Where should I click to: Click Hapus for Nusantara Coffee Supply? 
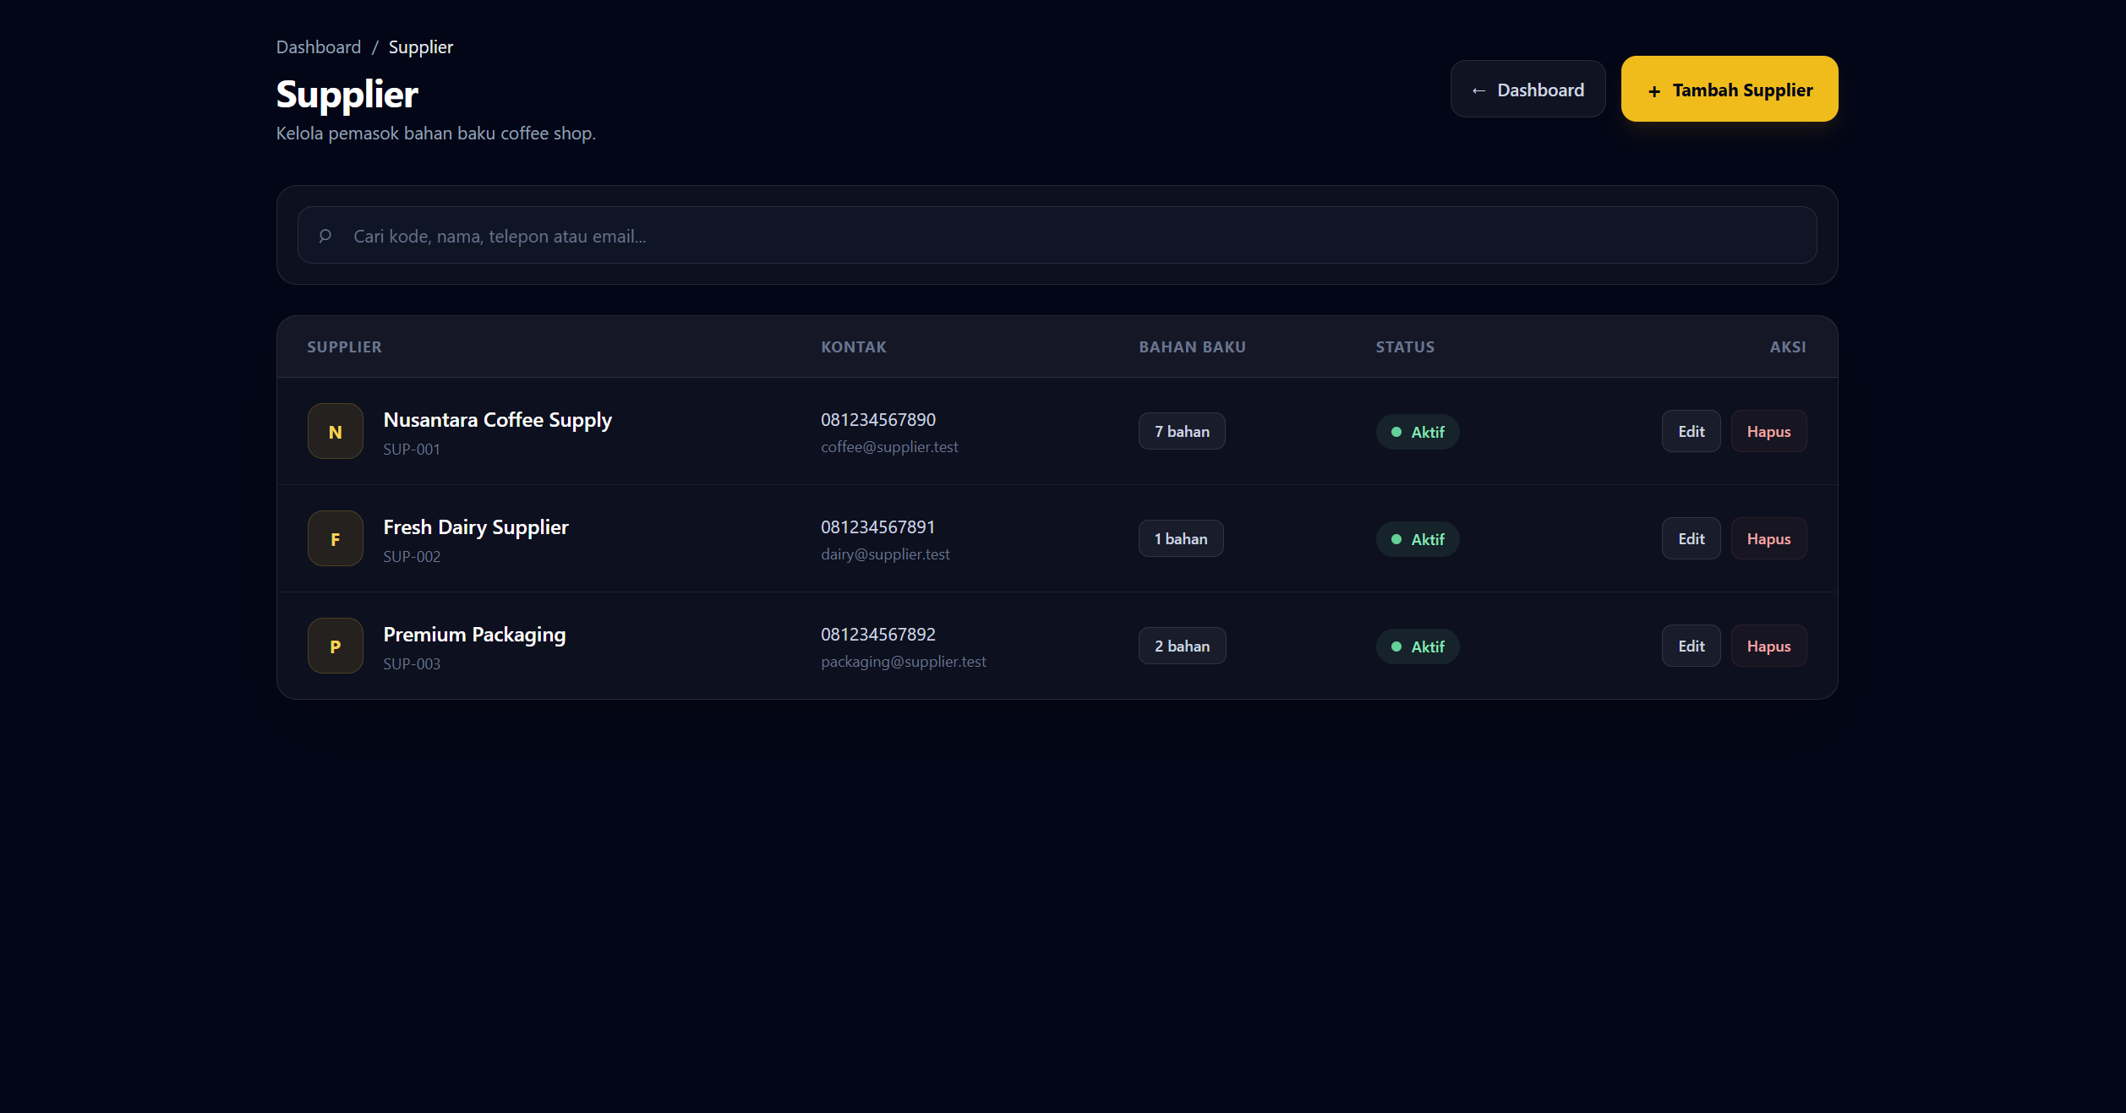[x=1769, y=431]
